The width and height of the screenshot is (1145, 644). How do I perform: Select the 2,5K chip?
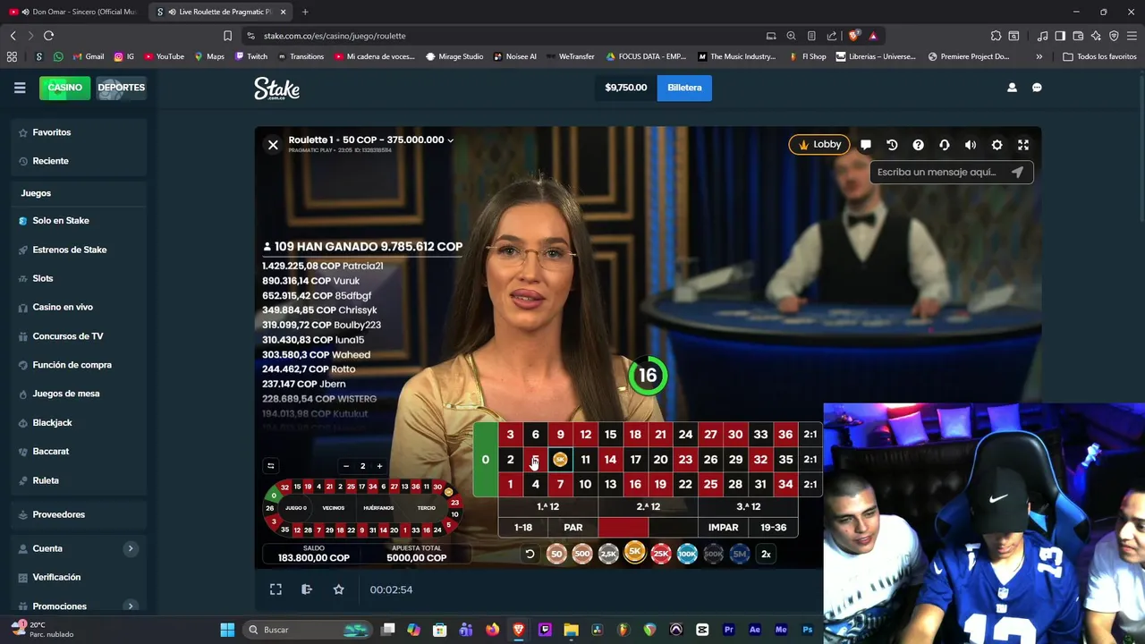pyautogui.click(x=608, y=554)
